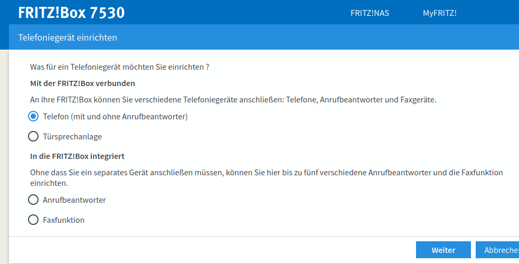Click the 'In die FRITZ!Box integriert' heading
Viewport: 519px width, 264px height.
click(77, 156)
